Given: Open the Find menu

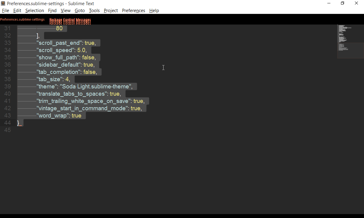Looking at the screenshot, I should pyautogui.click(x=52, y=11).
